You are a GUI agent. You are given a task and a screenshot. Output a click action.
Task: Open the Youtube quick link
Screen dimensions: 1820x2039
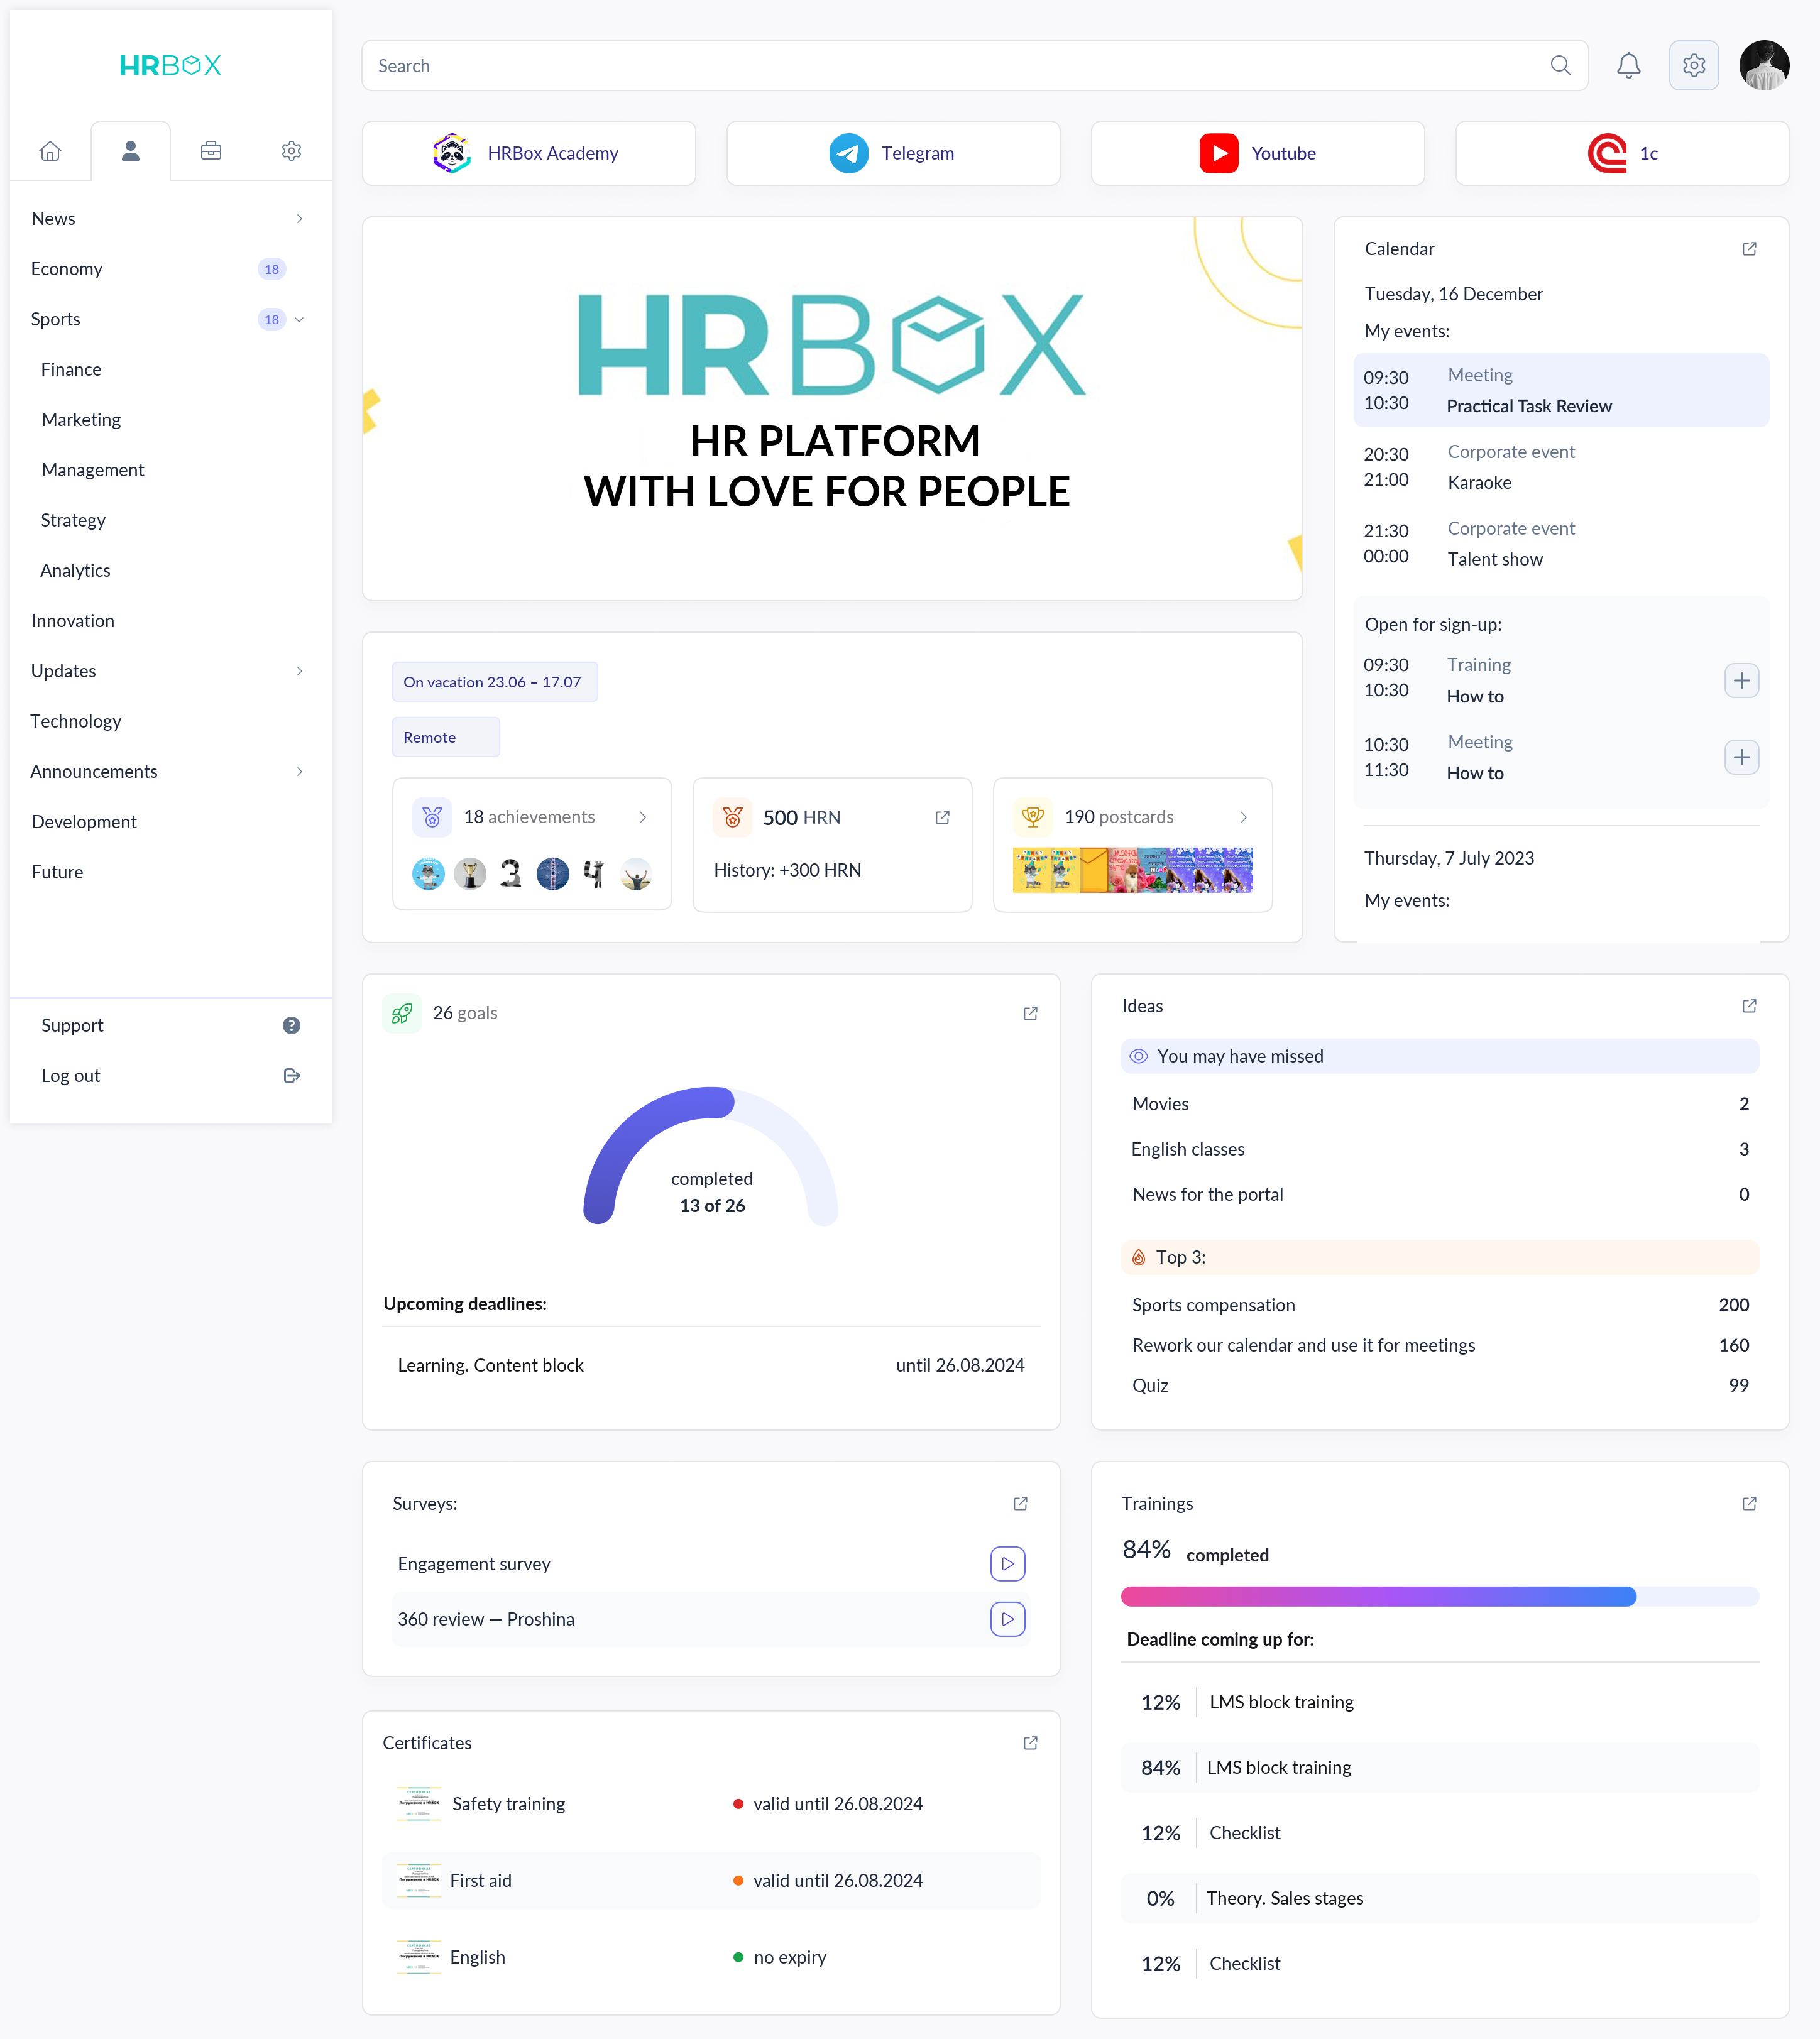point(1257,153)
